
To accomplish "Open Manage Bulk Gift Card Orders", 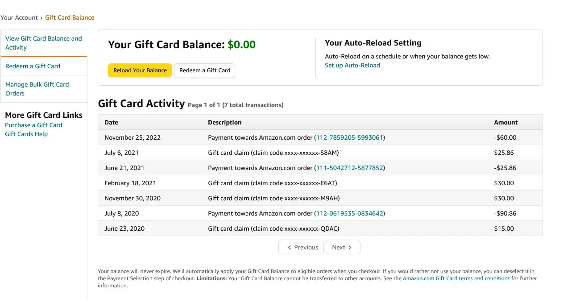I will 37,89.
